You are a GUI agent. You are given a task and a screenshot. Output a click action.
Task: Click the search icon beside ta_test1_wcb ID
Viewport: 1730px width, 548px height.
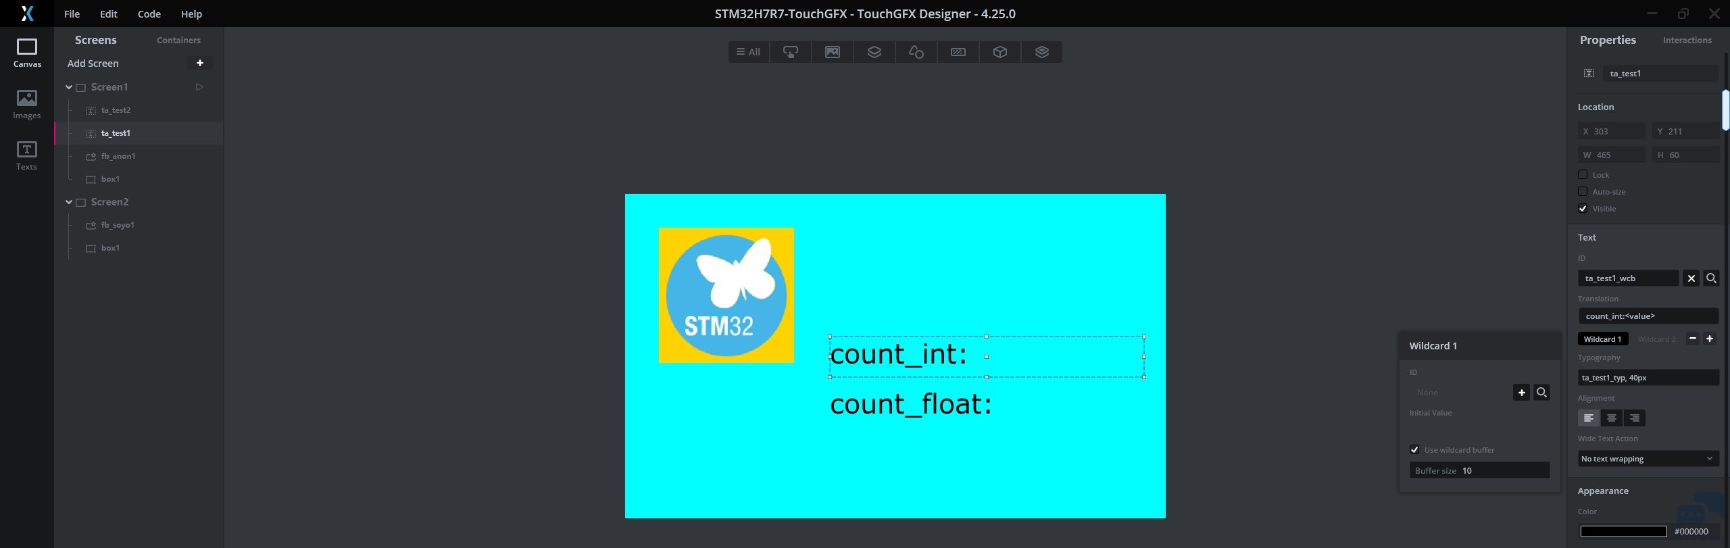point(1710,278)
